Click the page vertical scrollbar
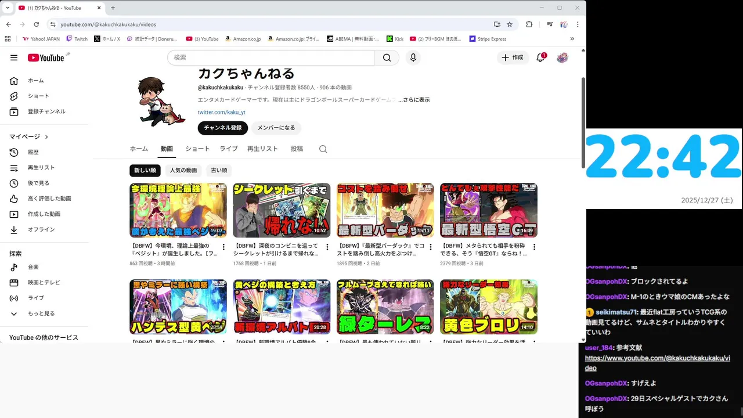The image size is (743, 418). pos(583,122)
